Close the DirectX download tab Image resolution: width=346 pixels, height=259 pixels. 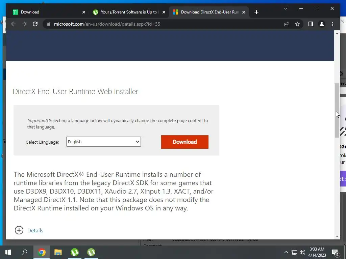(244, 12)
